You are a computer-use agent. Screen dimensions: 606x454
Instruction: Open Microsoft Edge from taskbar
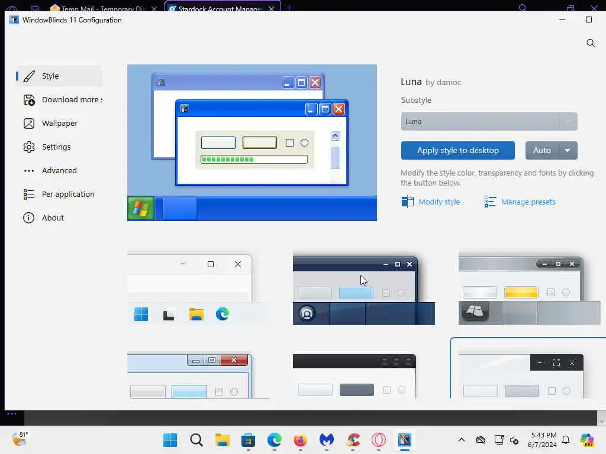point(275,440)
